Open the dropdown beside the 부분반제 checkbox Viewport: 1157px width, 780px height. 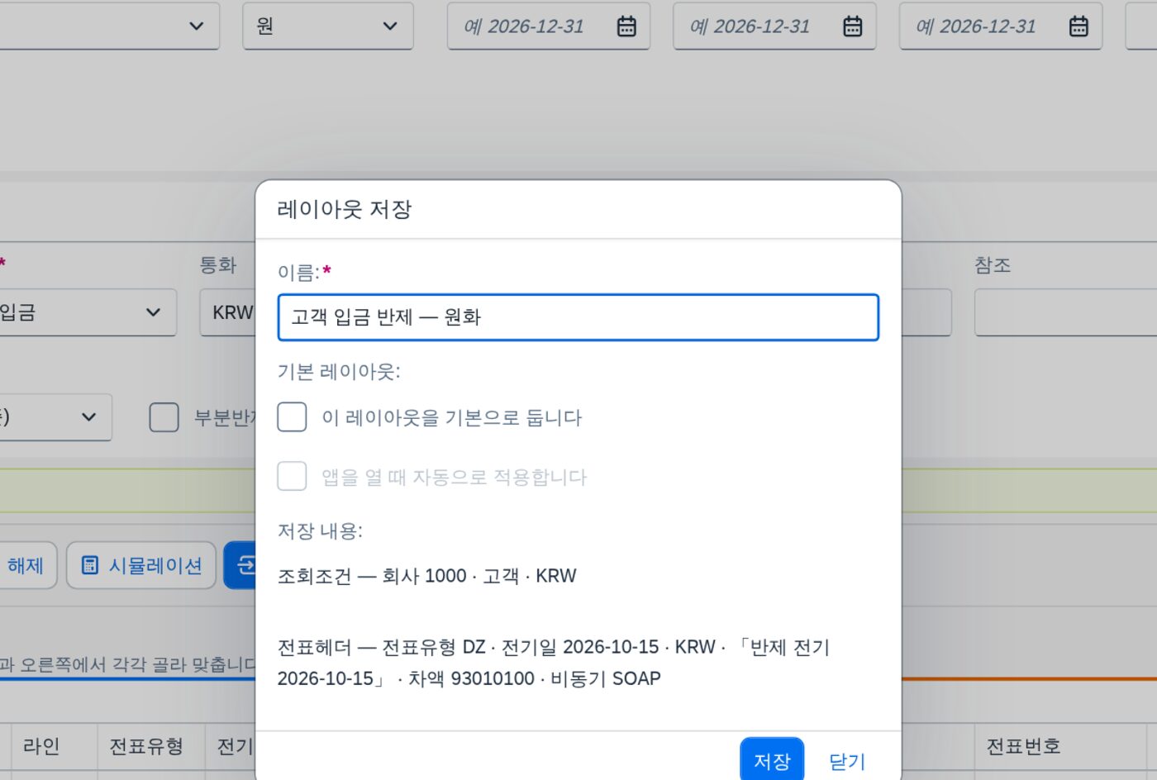55,417
